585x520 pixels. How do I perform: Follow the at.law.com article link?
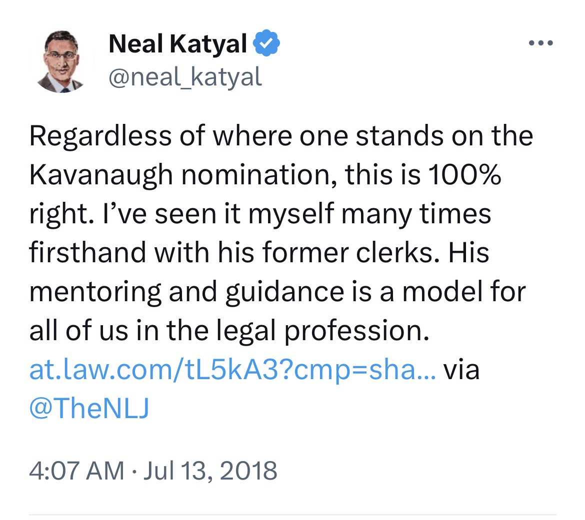(x=233, y=370)
